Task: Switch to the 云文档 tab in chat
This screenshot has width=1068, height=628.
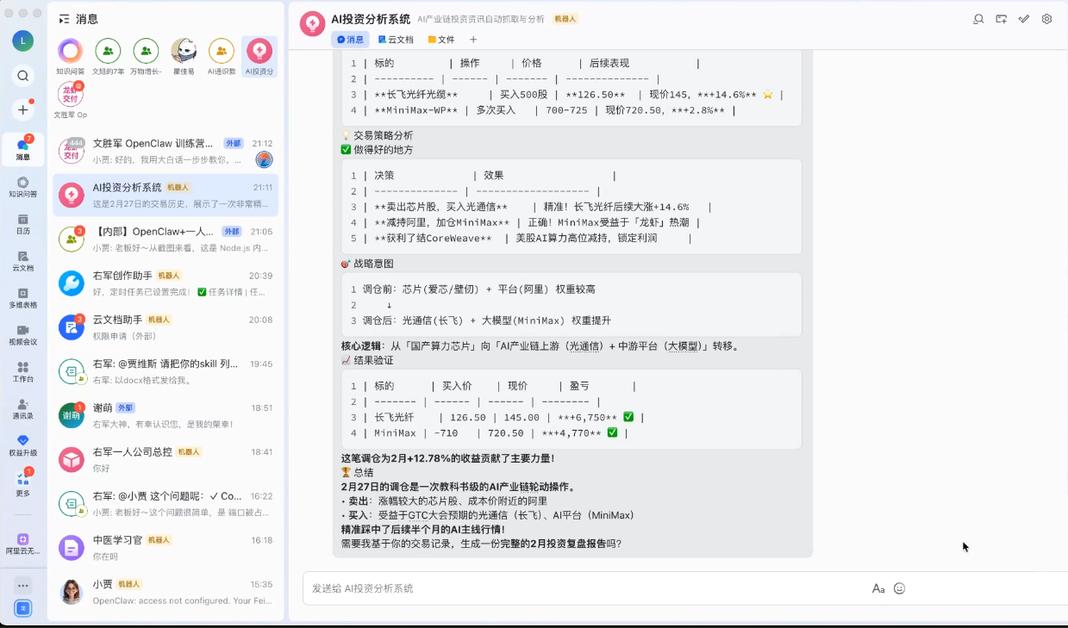Action: click(x=396, y=40)
